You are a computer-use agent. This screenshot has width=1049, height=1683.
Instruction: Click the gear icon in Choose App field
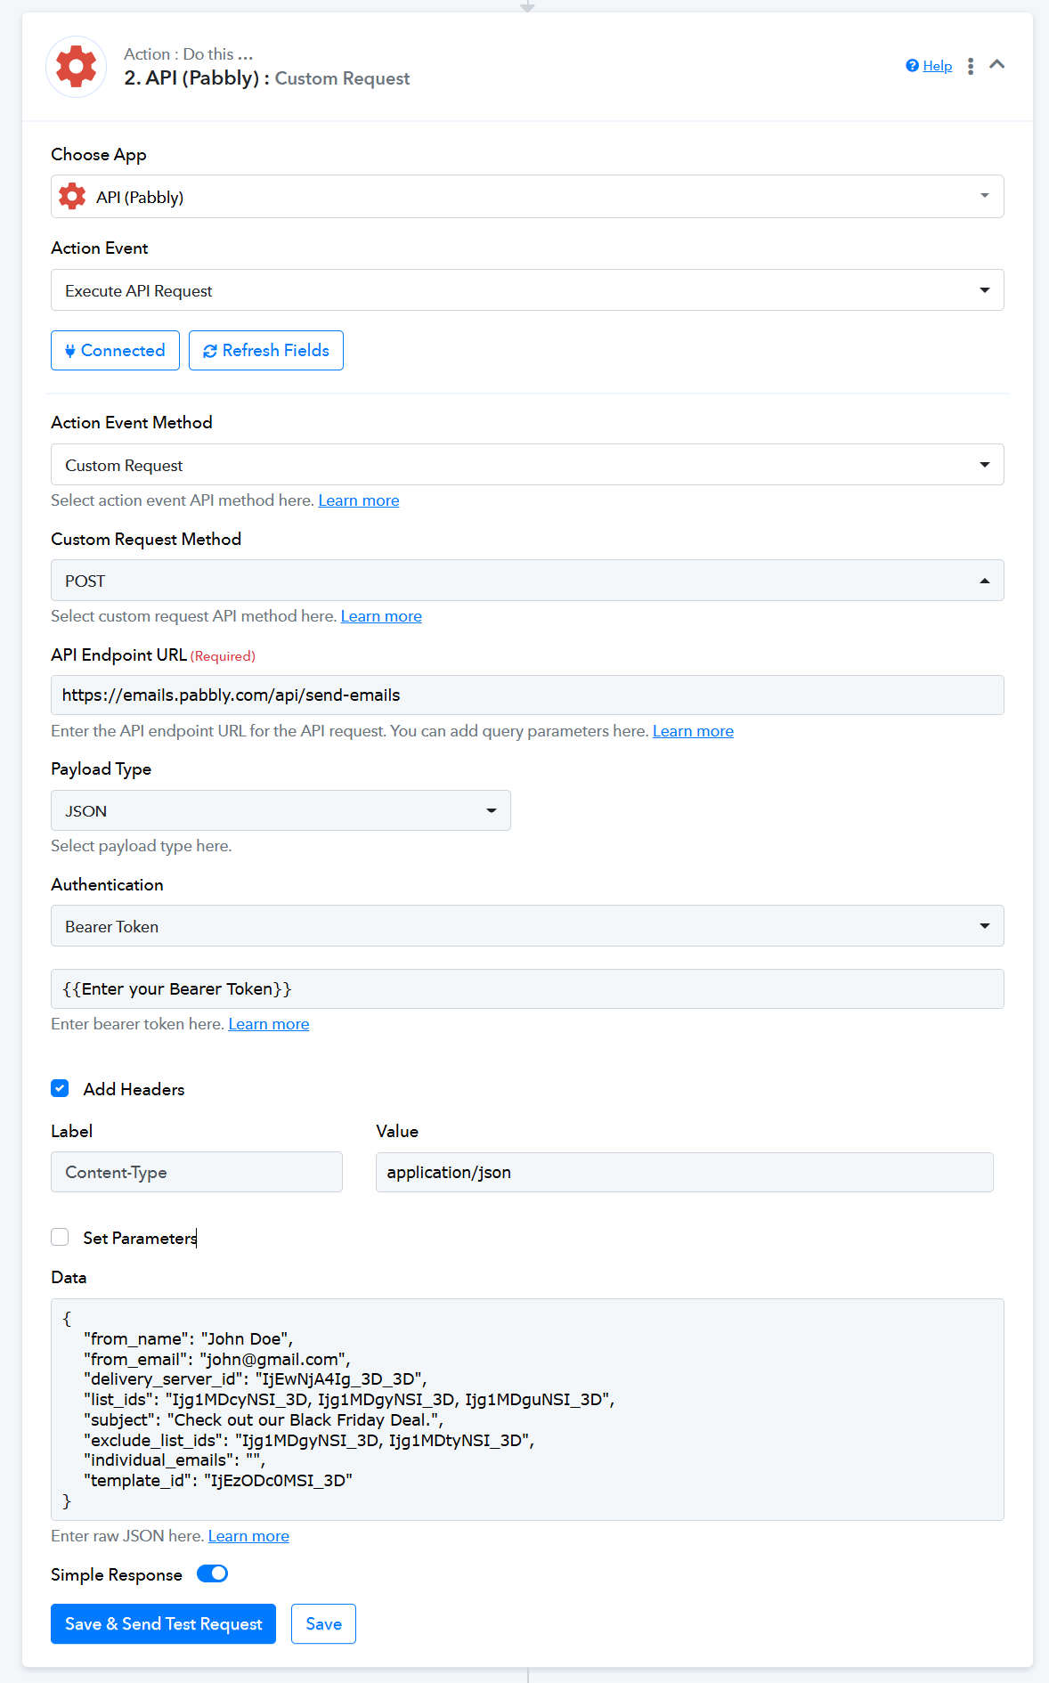[x=72, y=197]
